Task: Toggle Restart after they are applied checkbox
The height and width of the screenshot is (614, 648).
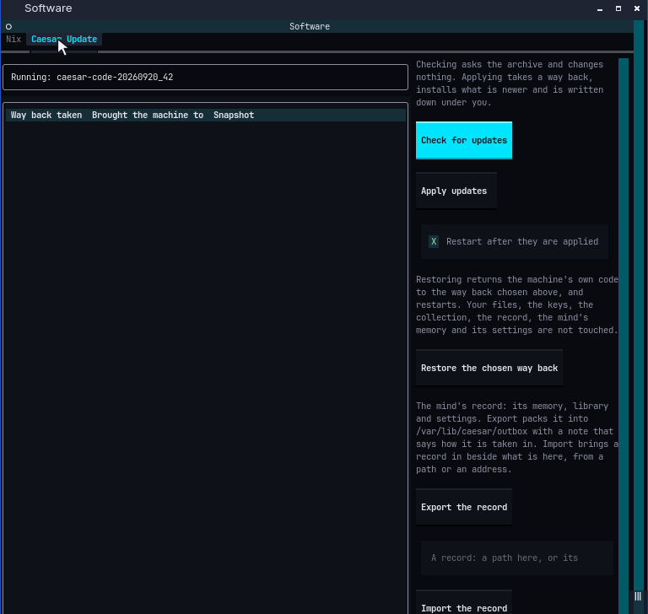Action: point(514,242)
